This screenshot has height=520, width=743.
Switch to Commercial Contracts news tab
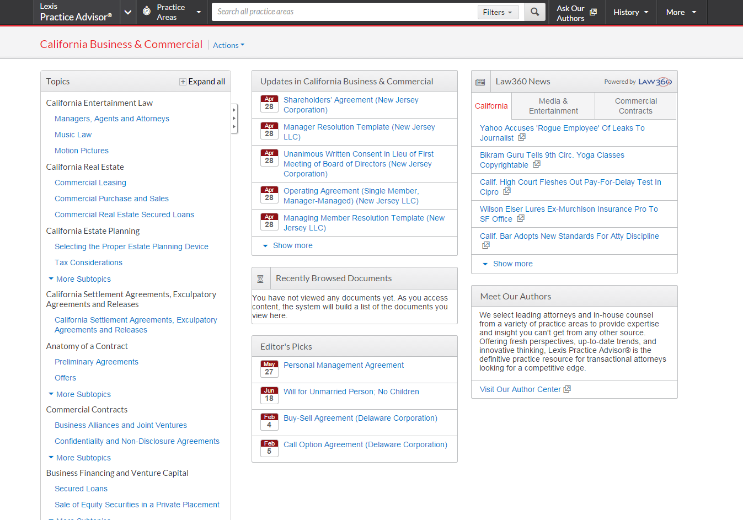tap(635, 106)
